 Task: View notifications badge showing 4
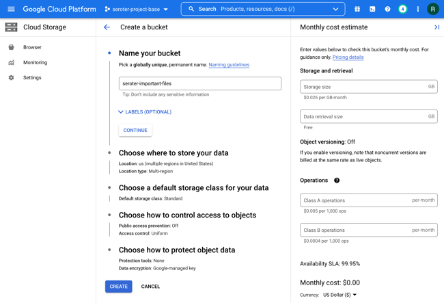402,9
